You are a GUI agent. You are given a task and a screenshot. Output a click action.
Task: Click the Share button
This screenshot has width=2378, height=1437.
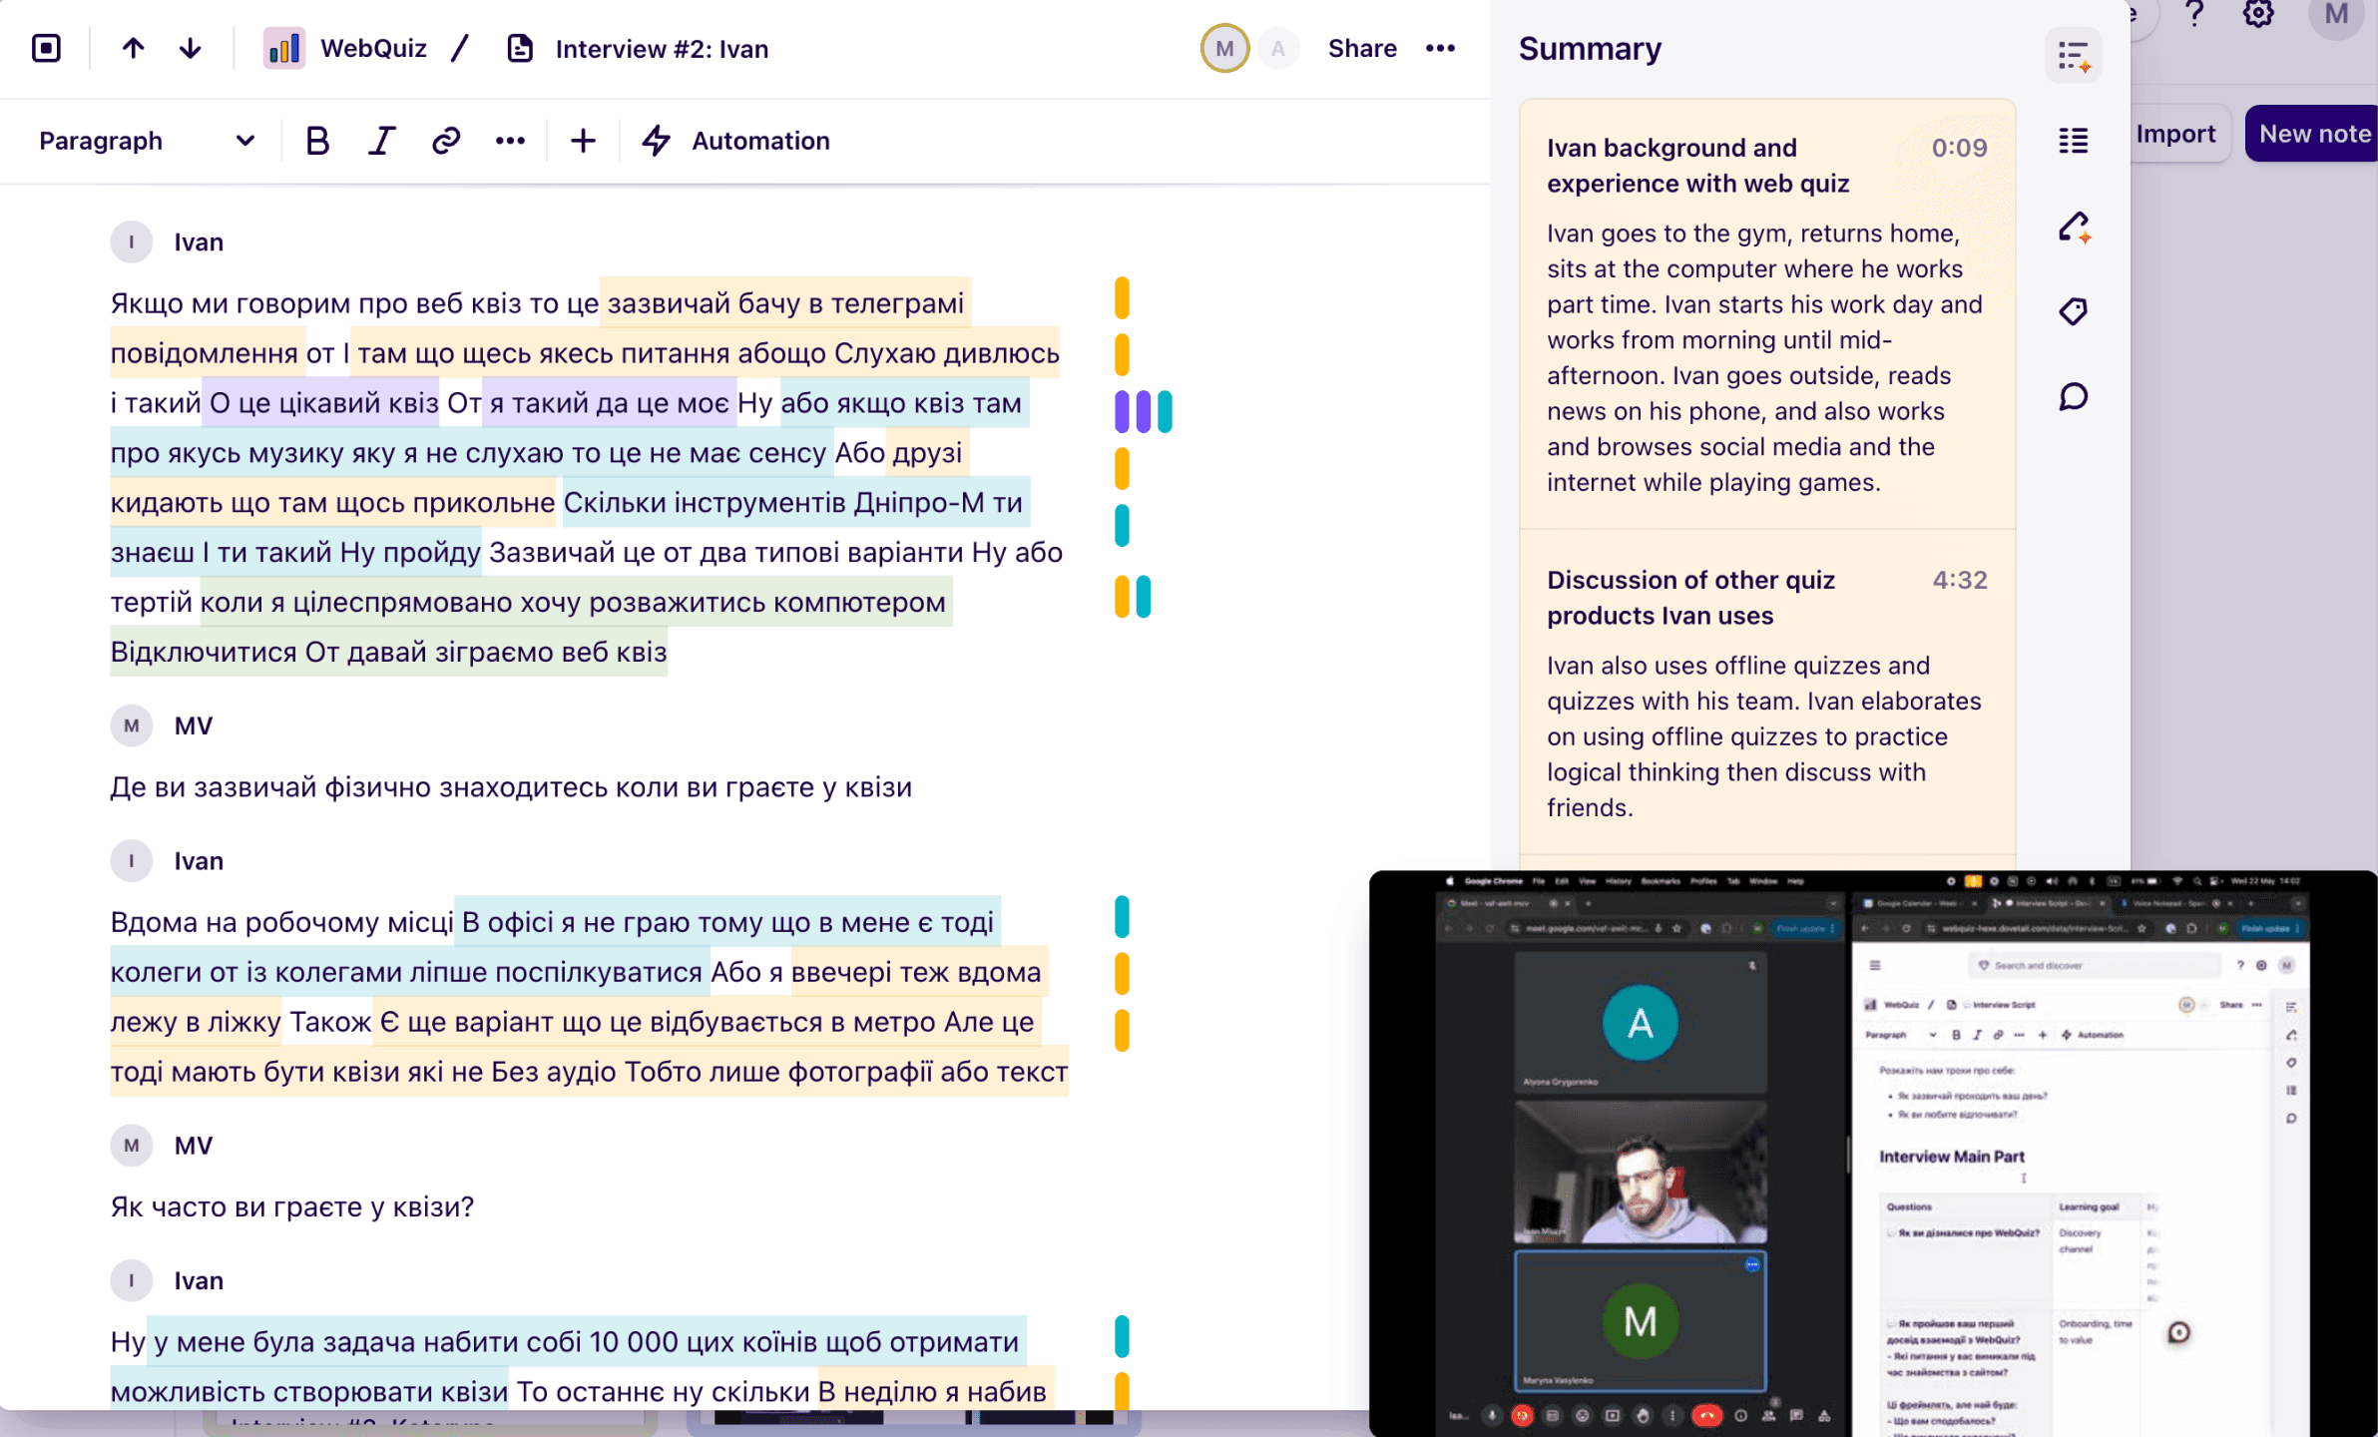(1361, 48)
